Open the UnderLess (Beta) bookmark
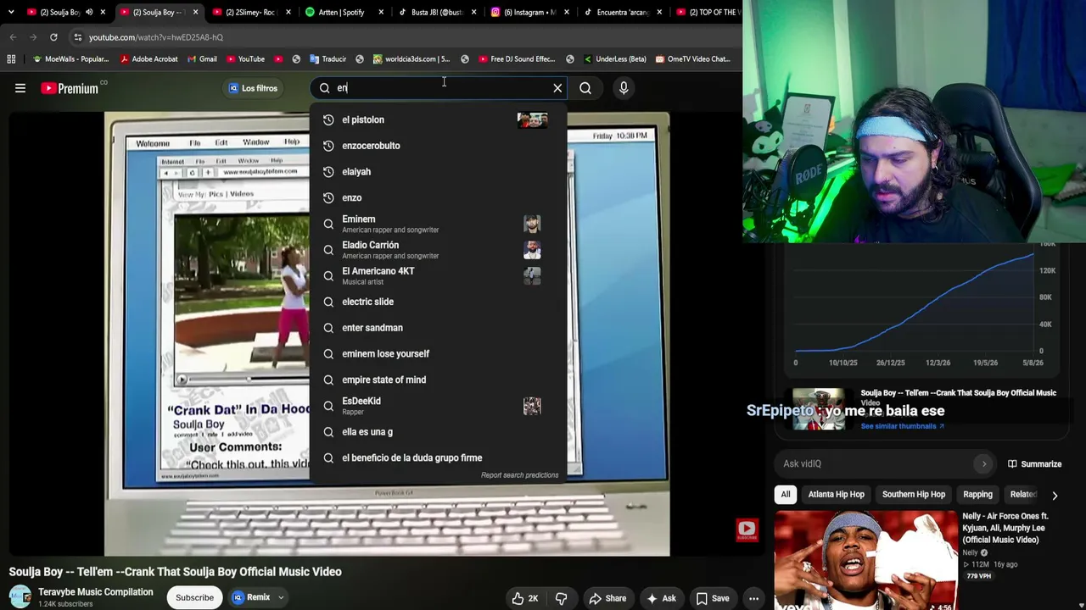Viewport: 1086px width, 610px height. click(614, 59)
